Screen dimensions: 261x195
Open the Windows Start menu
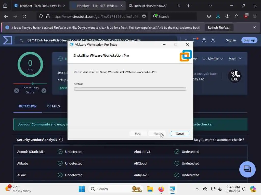point(82,189)
